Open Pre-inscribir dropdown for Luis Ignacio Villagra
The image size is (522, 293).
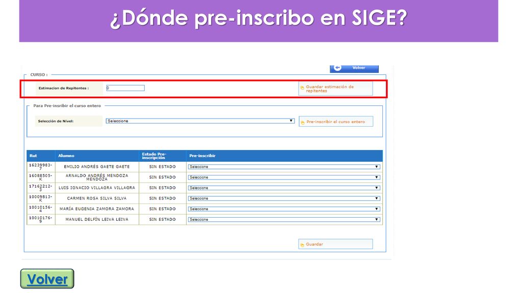click(x=284, y=188)
